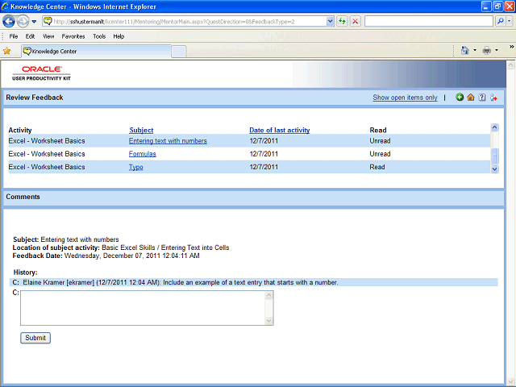Click the search magnifier icon

tap(500, 22)
